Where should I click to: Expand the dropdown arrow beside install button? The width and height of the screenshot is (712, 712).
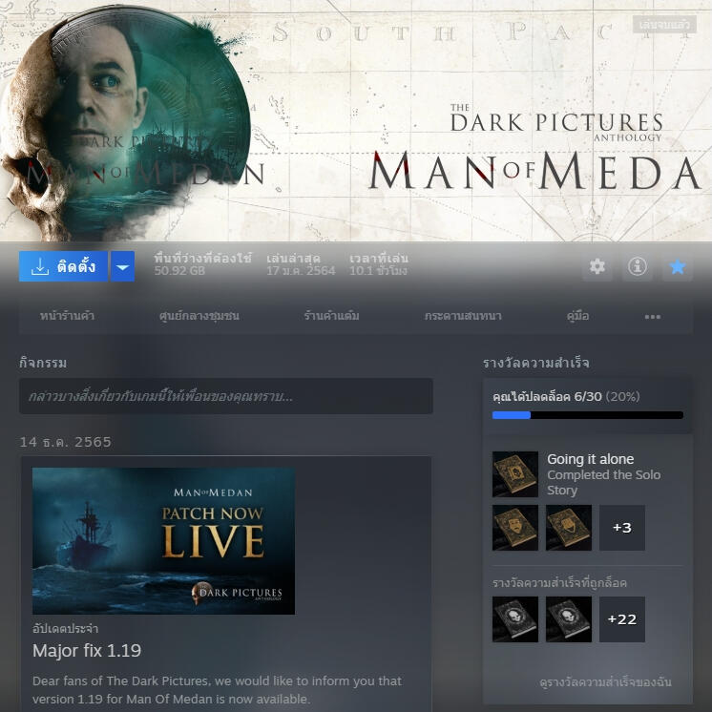pyautogui.click(x=122, y=267)
